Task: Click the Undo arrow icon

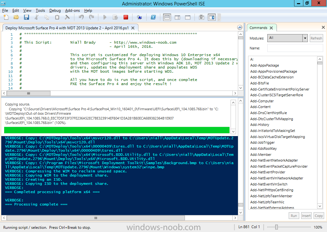Action: (81, 17)
